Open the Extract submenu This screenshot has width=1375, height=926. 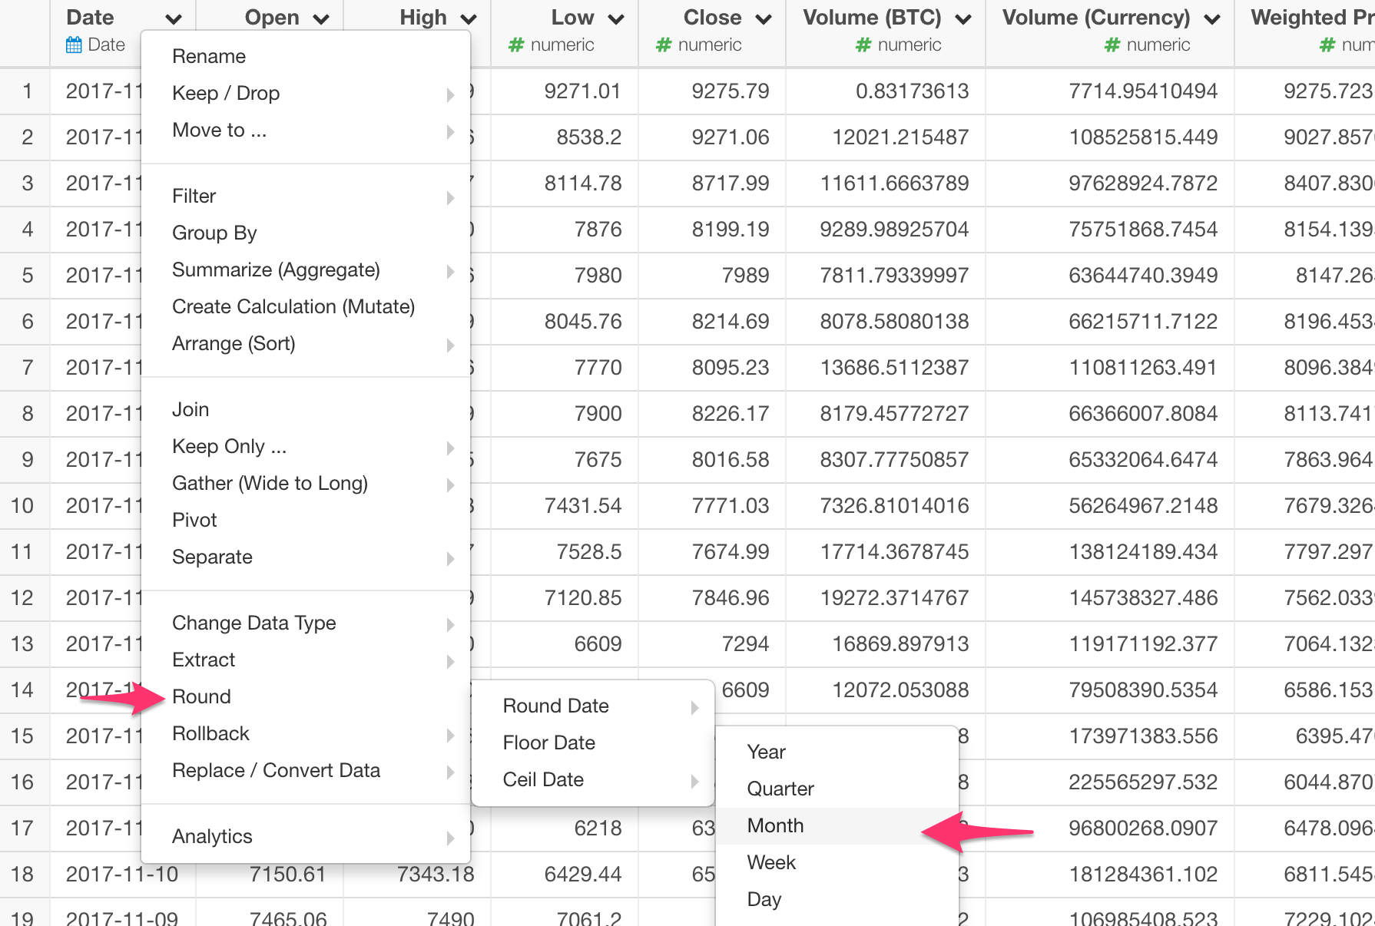coord(306,660)
